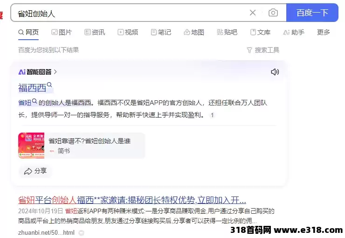Click search icon next to 福西西 title
Viewport: 345px width, 238px height.
pyautogui.click(x=49, y=85)
